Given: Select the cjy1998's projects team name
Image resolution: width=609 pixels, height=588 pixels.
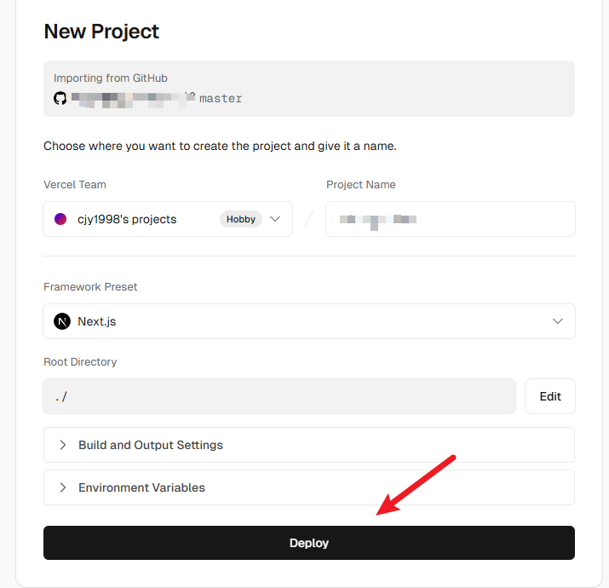Looking at the screenshot, I should coord(127,219).
